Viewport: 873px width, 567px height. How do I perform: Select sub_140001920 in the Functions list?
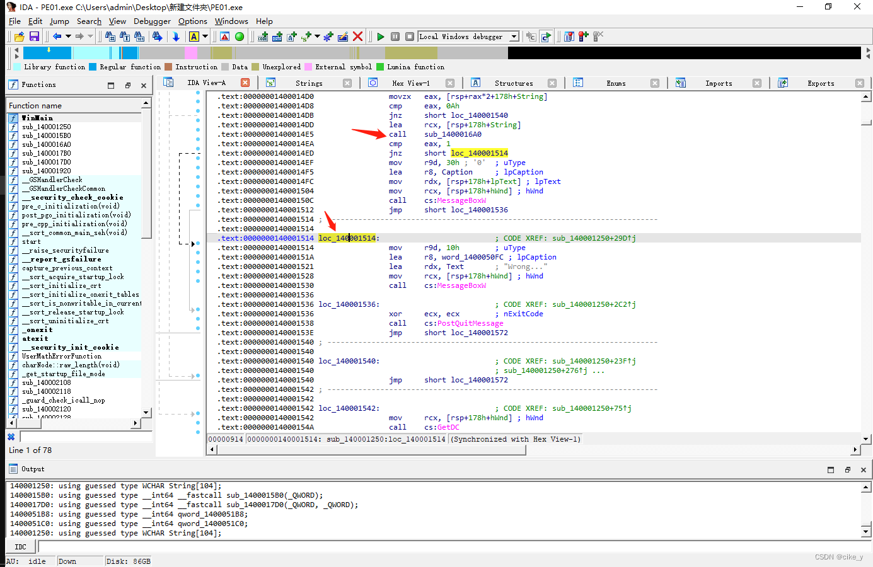click(46, 171)
